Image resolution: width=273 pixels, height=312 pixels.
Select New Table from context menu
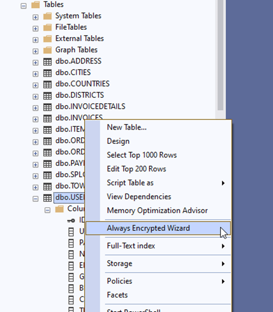pos(126,127)
